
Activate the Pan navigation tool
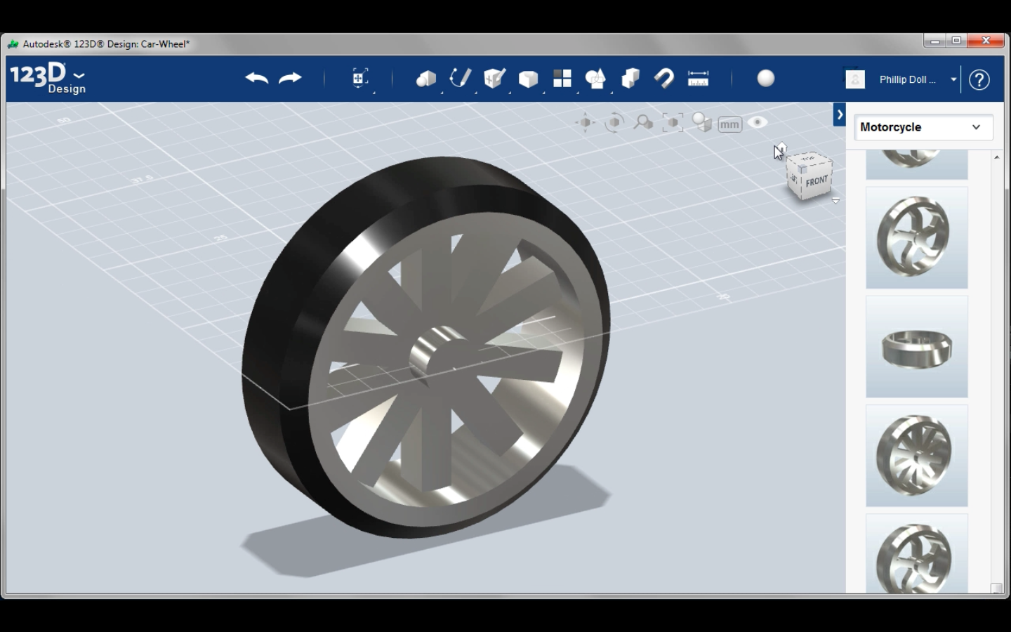point(585,123)
